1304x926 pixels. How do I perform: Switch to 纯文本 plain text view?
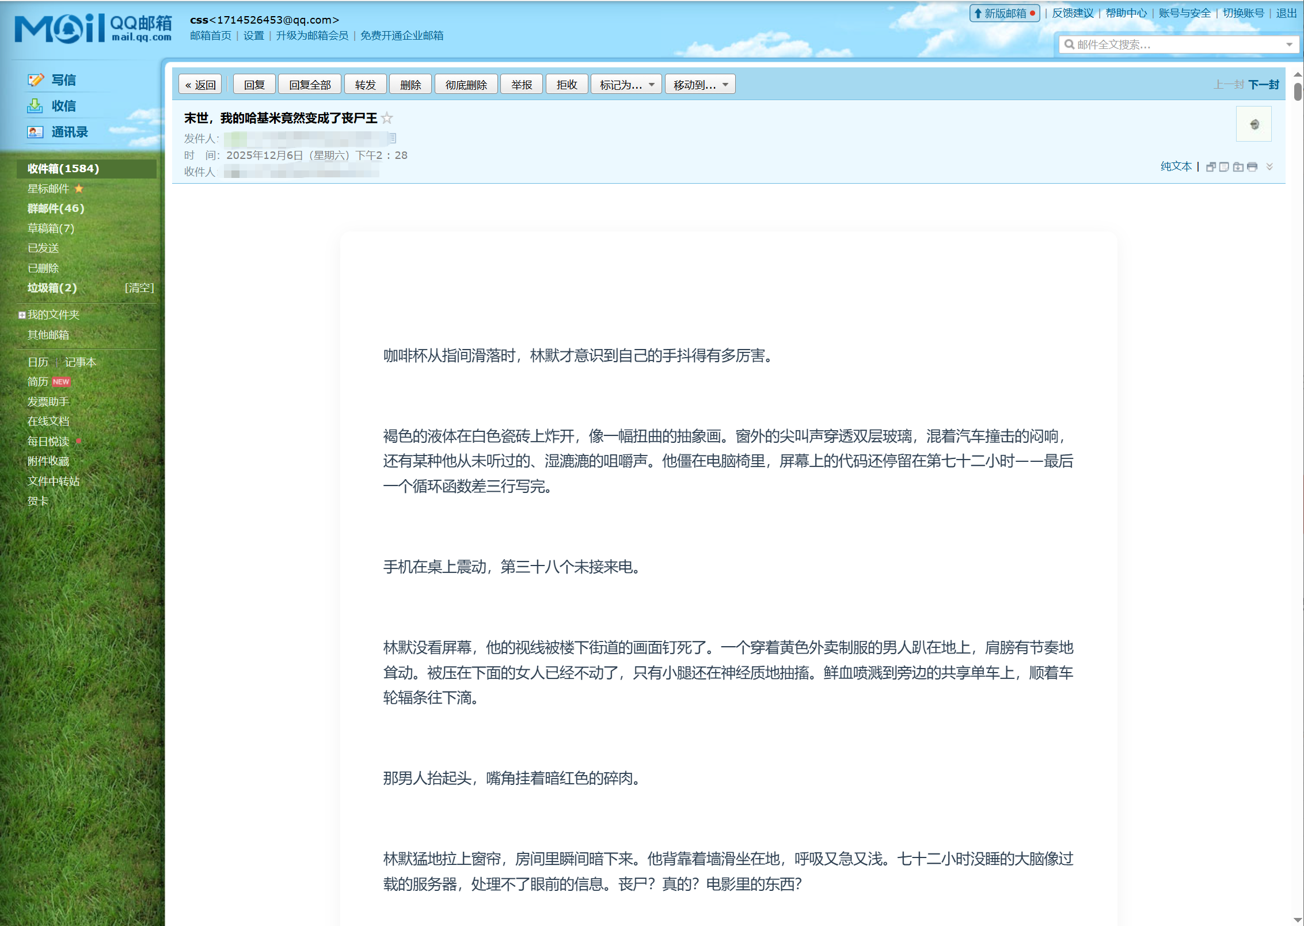coord(1176,166)
